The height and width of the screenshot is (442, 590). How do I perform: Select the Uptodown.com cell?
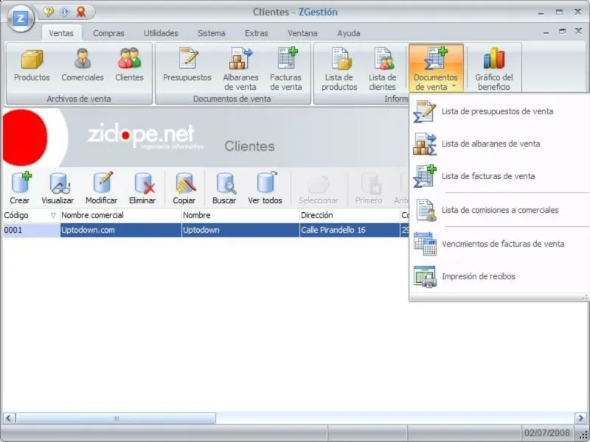[120, 230]
